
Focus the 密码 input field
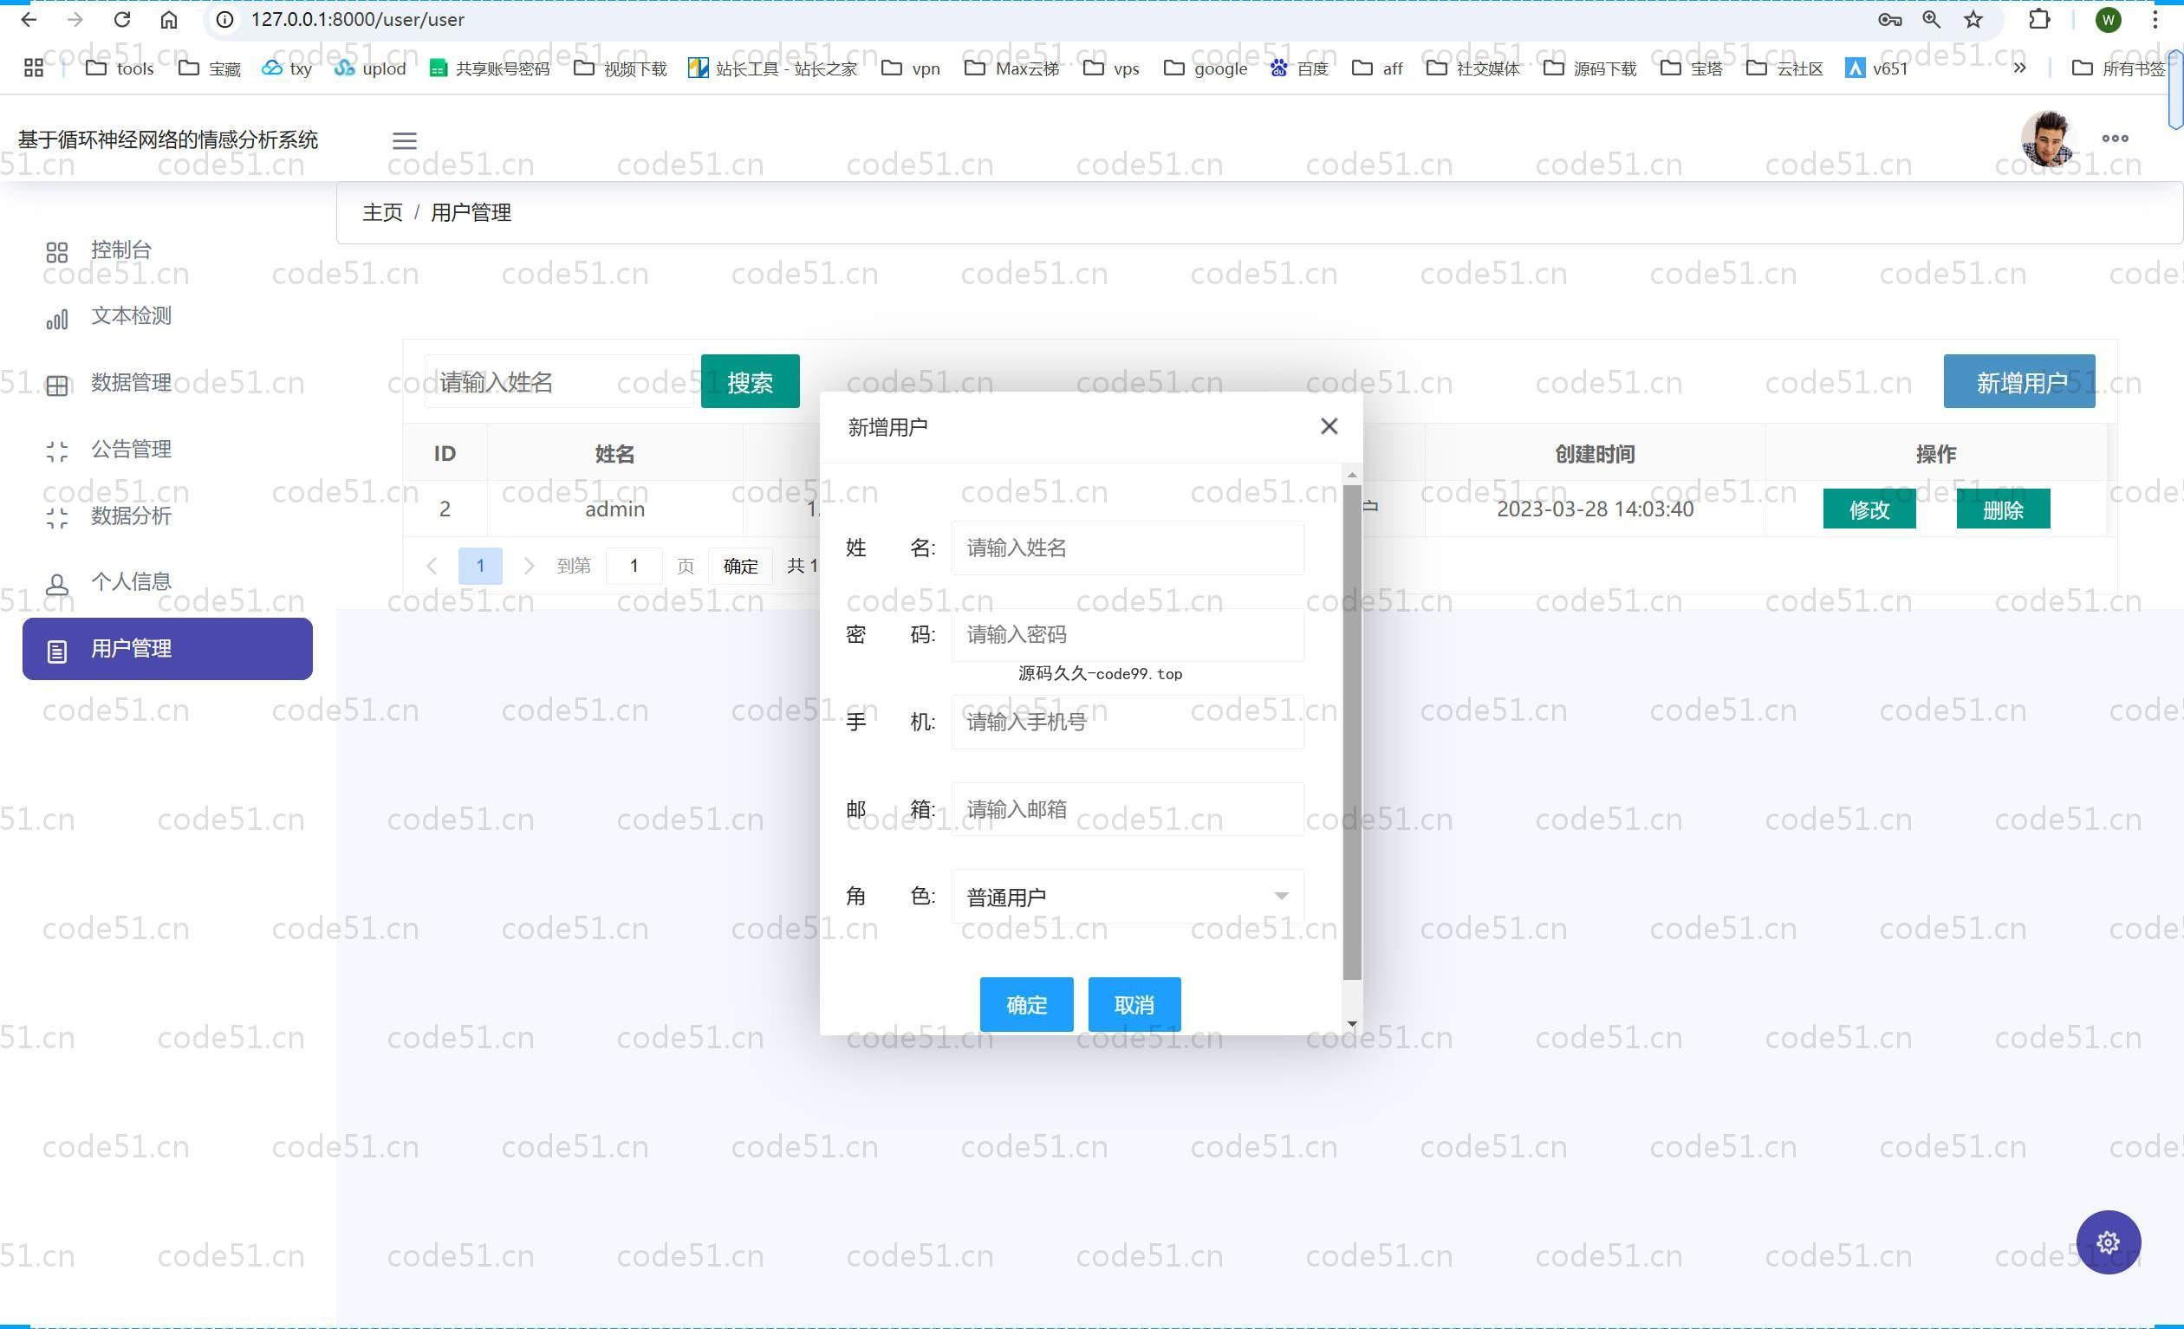1127,634
